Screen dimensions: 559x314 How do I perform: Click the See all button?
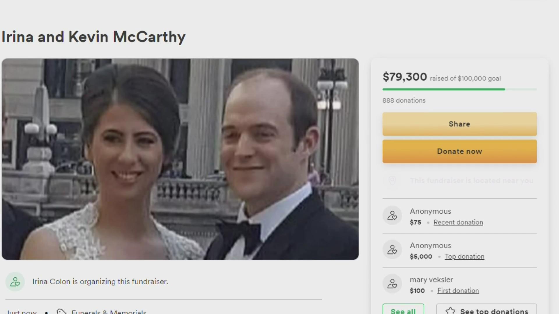[403, 310]
